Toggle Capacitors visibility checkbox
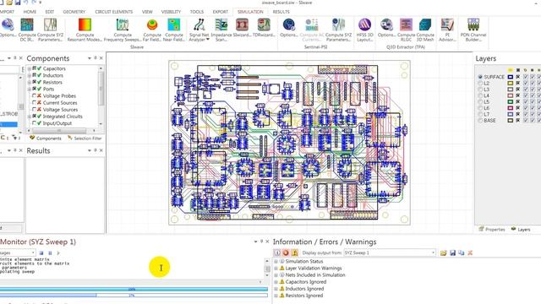The image size is (541, 304). [x=35, y=68]
